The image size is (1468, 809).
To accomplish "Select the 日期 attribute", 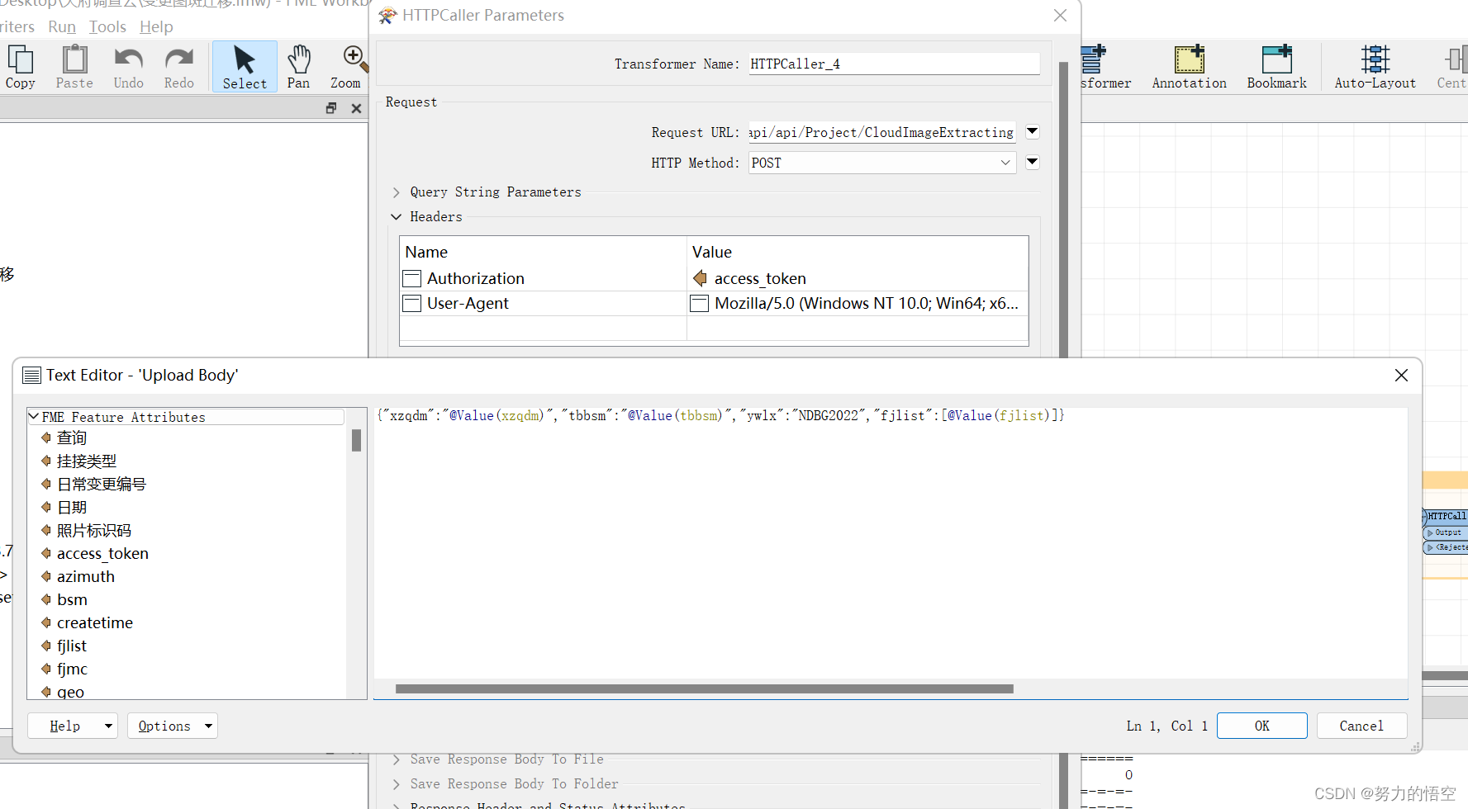I will point(72,507).
